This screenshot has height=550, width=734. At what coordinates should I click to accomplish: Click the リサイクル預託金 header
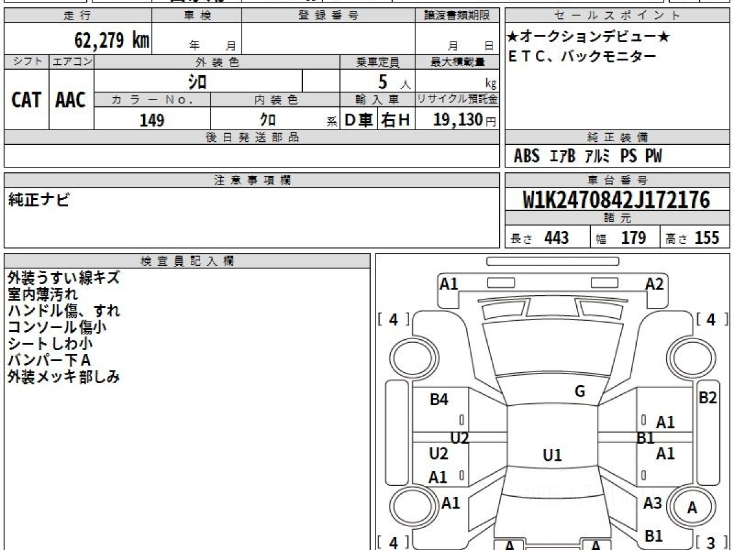[458, 100]
